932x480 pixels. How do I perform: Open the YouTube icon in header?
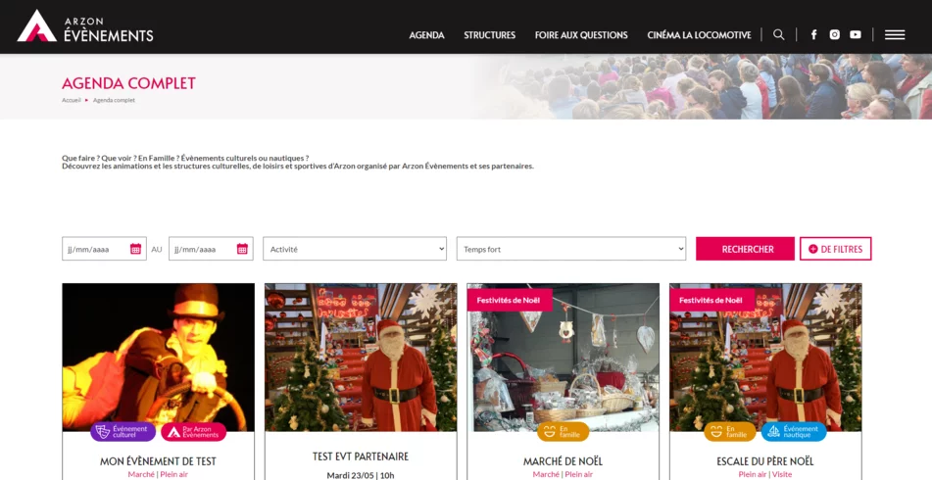pyautogui.click(x=856, y=34)
